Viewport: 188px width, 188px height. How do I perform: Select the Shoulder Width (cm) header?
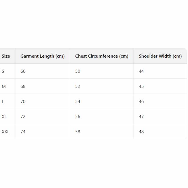click(160, 56)
